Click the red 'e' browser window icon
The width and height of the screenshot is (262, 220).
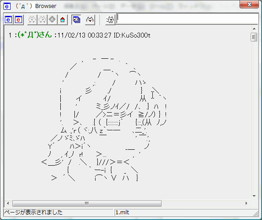[18, 20]
